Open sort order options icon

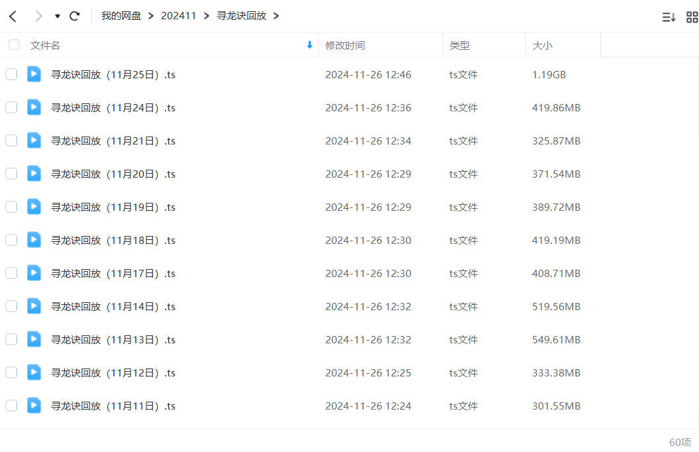pos(669,17)
